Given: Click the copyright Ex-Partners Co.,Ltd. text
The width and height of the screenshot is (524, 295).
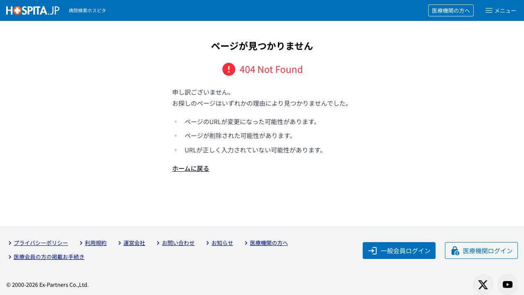Looking at the screenshot, I should point(47,285).
